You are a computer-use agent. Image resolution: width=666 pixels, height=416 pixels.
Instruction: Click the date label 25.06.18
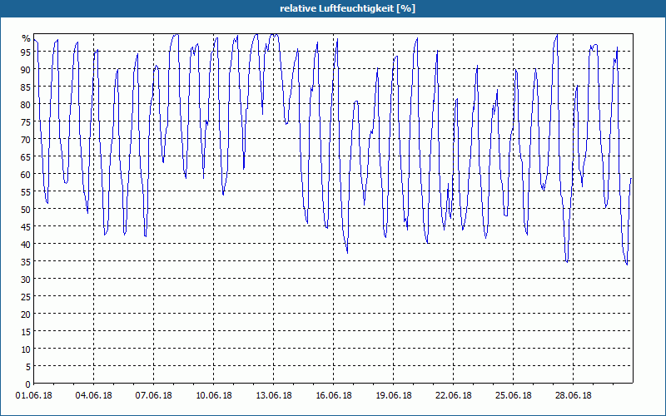(x=513, y=395)
